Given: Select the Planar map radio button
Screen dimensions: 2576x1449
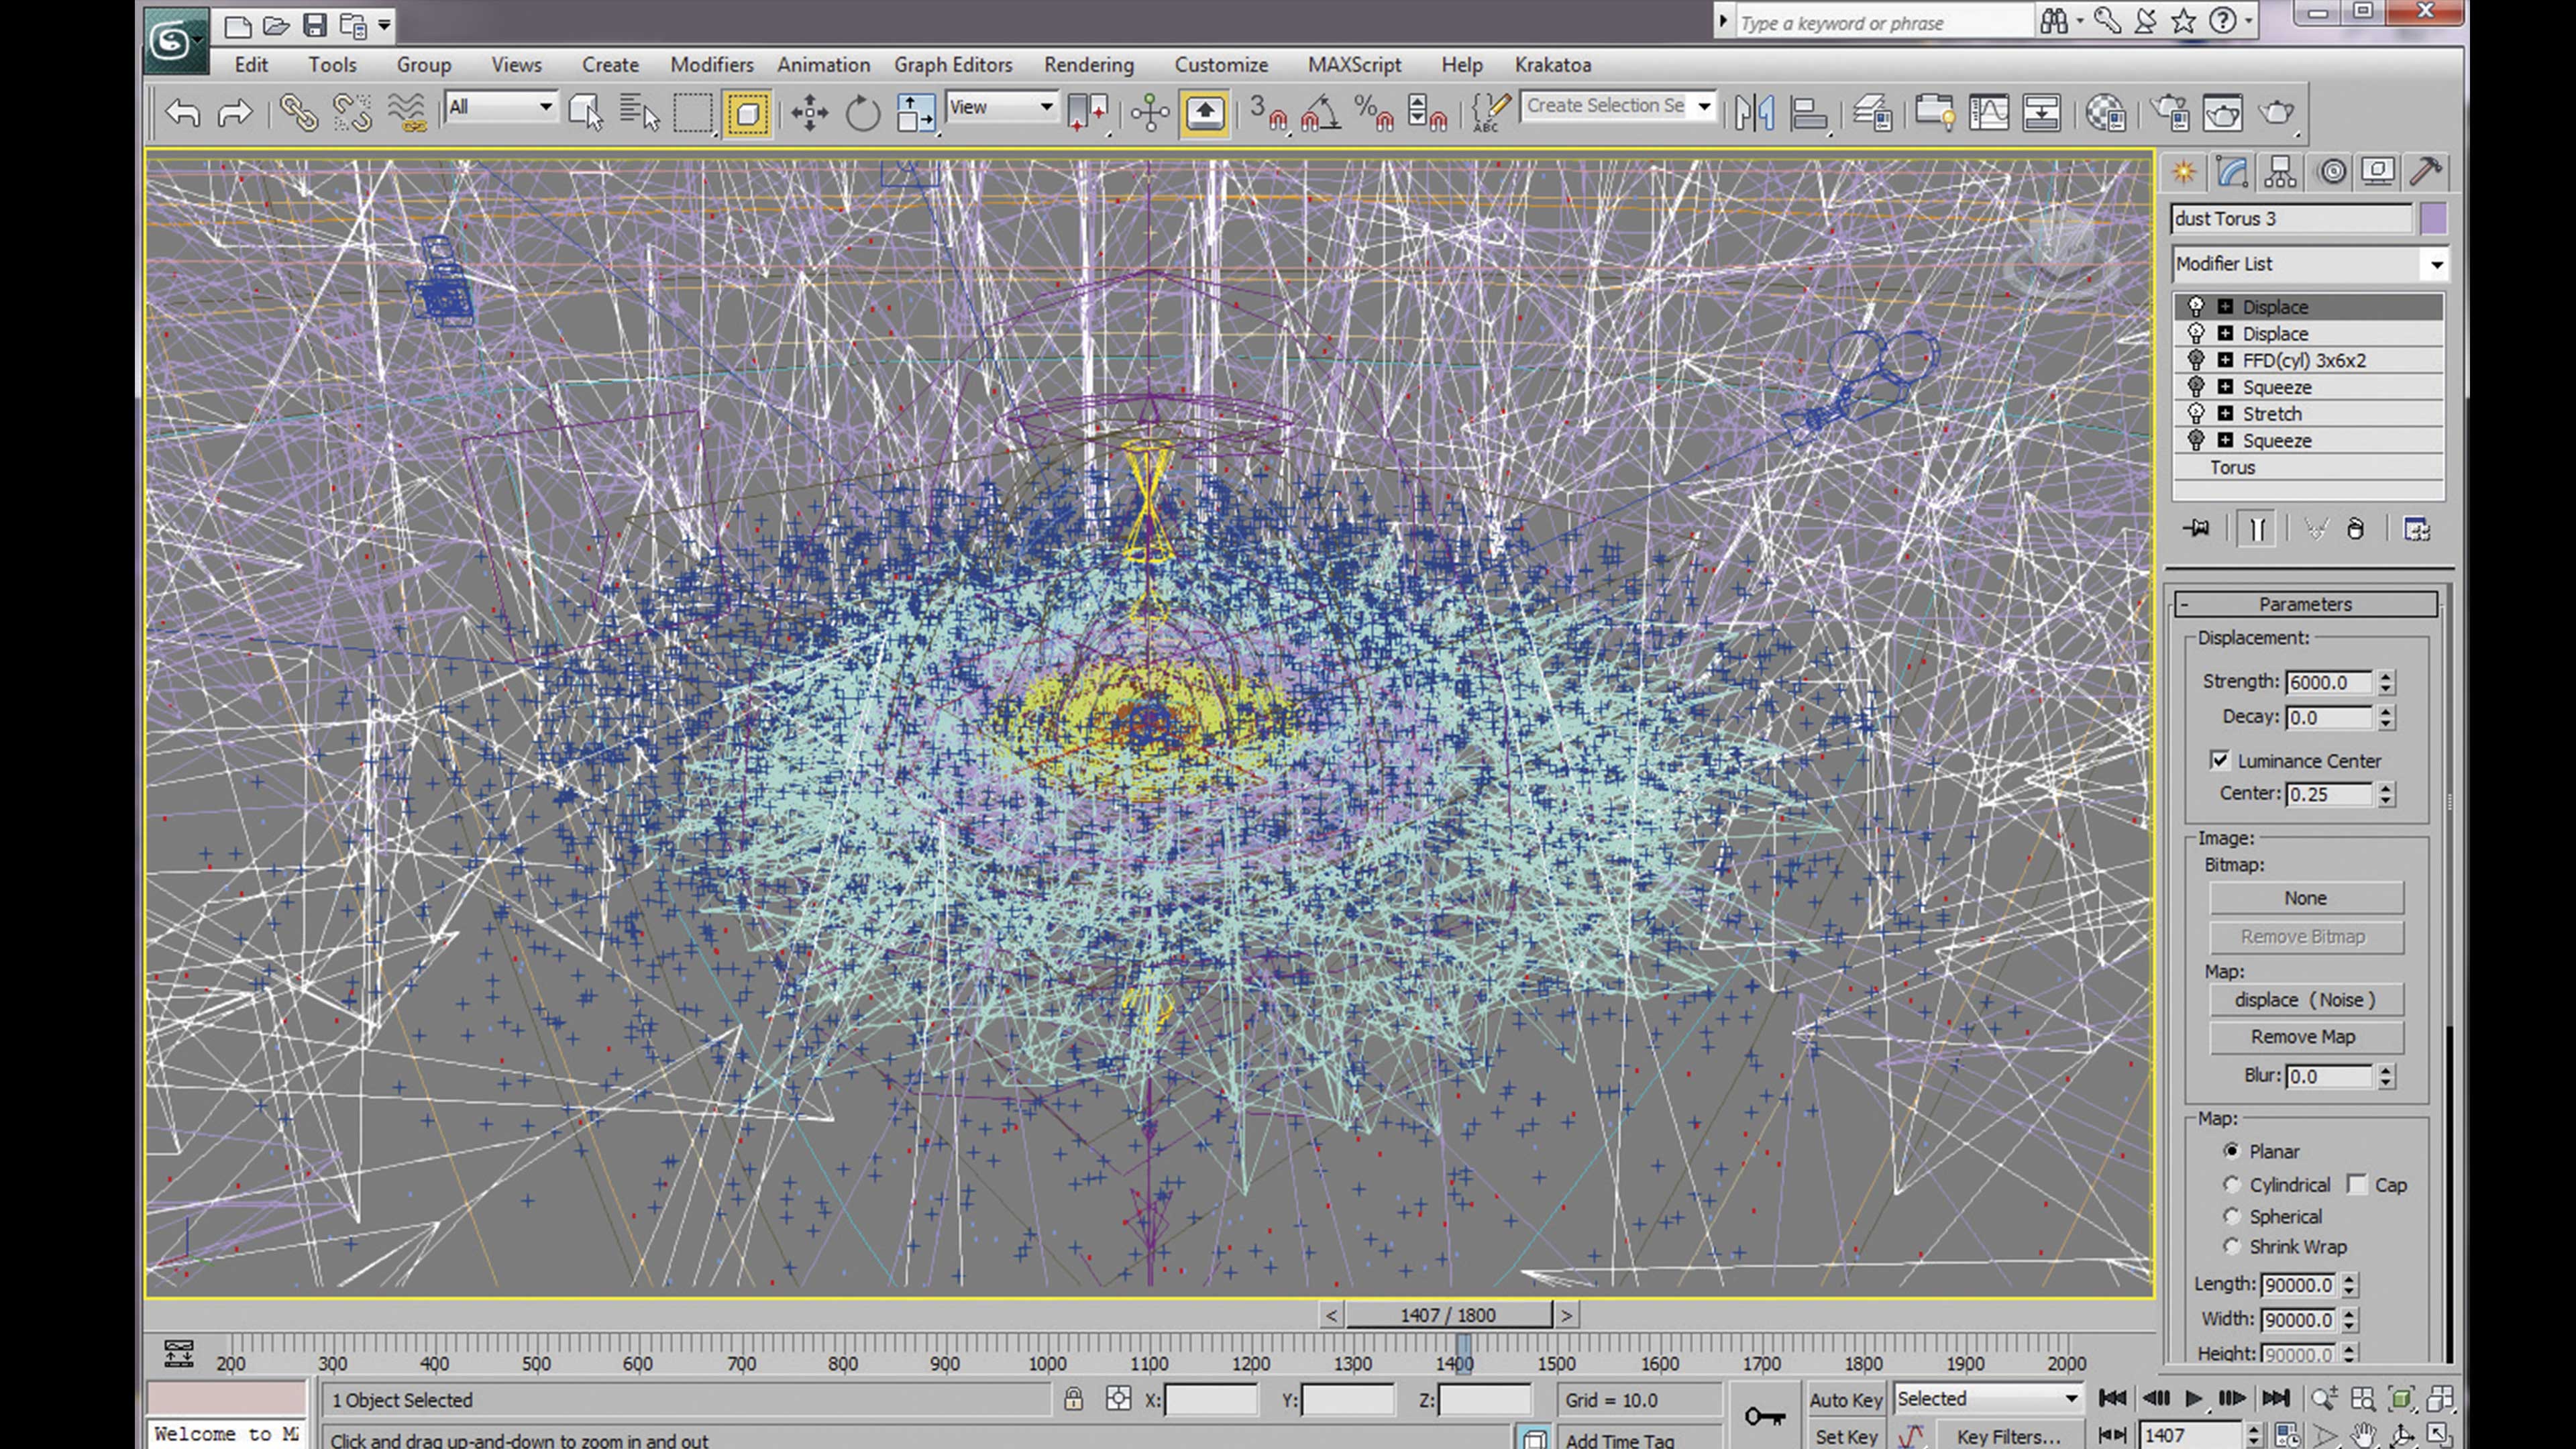Looking at the screenshot, I should (x=2231, y=1151).
